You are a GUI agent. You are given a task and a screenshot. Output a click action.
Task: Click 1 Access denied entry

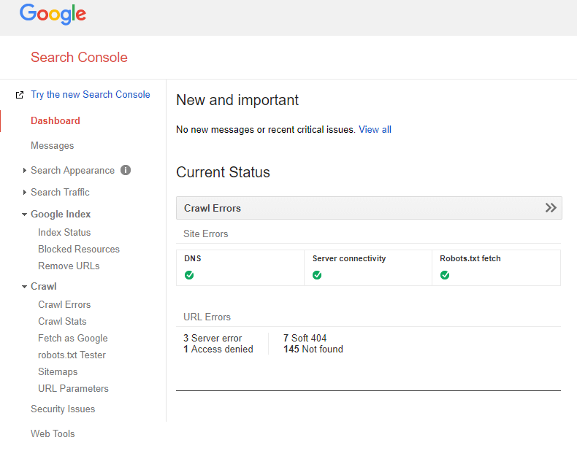[x=218, y=349]
